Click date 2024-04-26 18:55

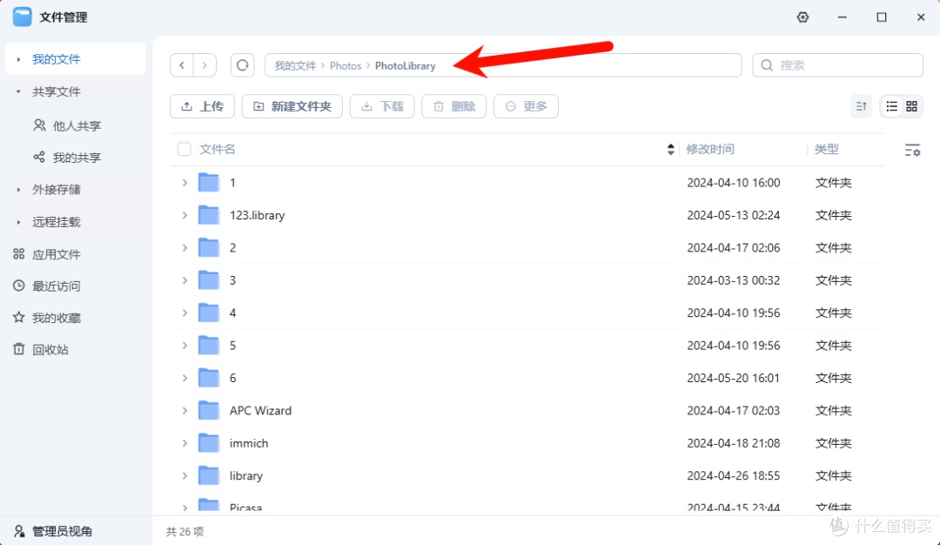click(733, 475)
